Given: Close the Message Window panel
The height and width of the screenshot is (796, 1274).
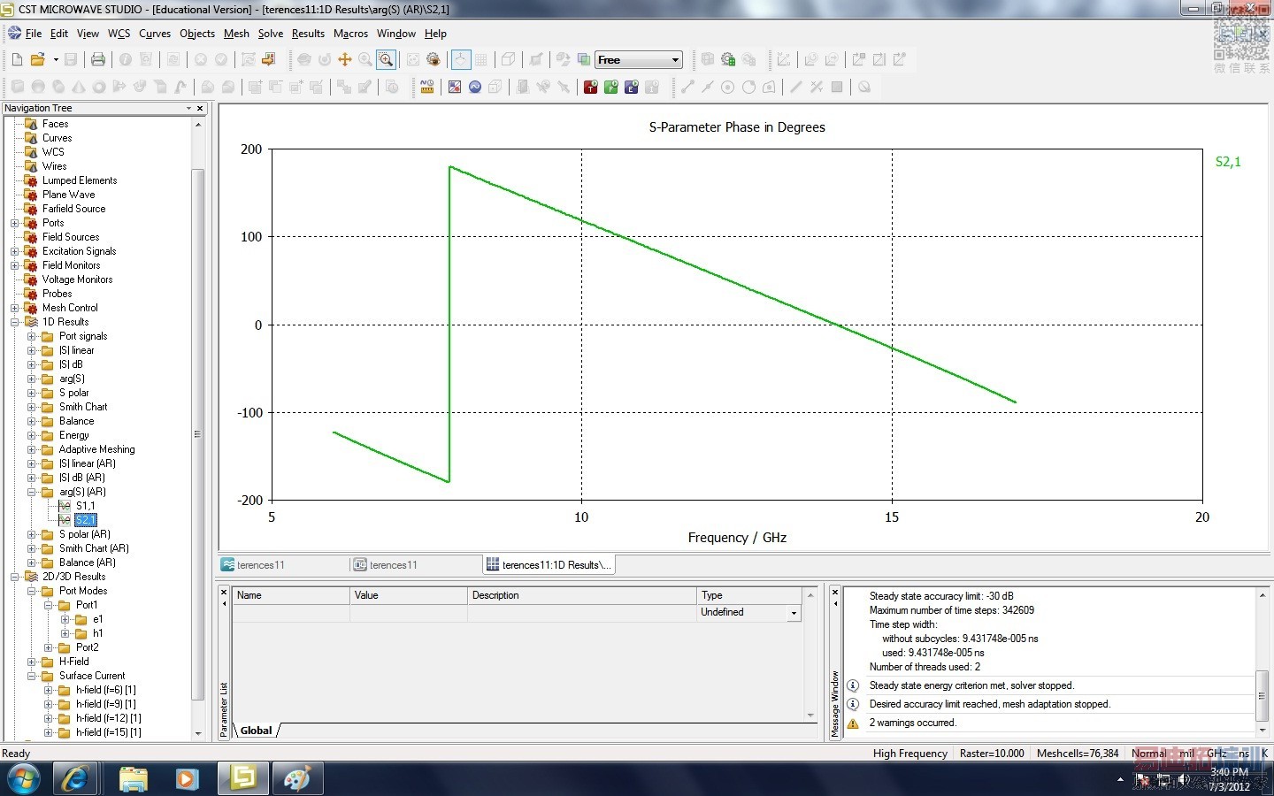Looking at the screenshot, I should point(834,593).
